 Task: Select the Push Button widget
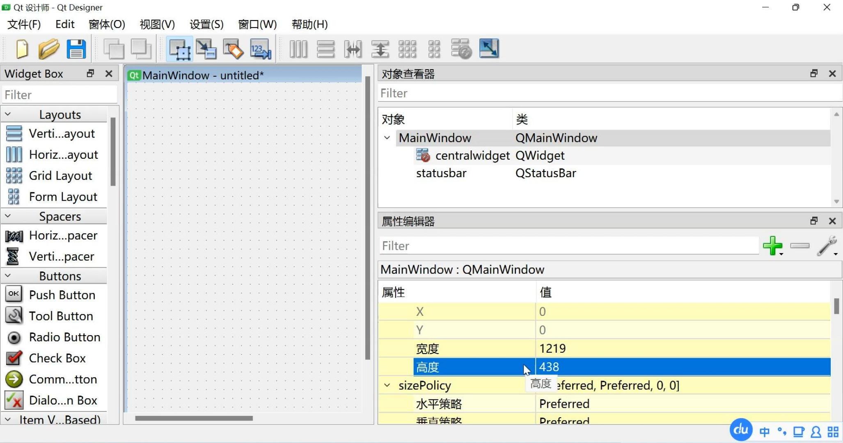click(62, 295)
